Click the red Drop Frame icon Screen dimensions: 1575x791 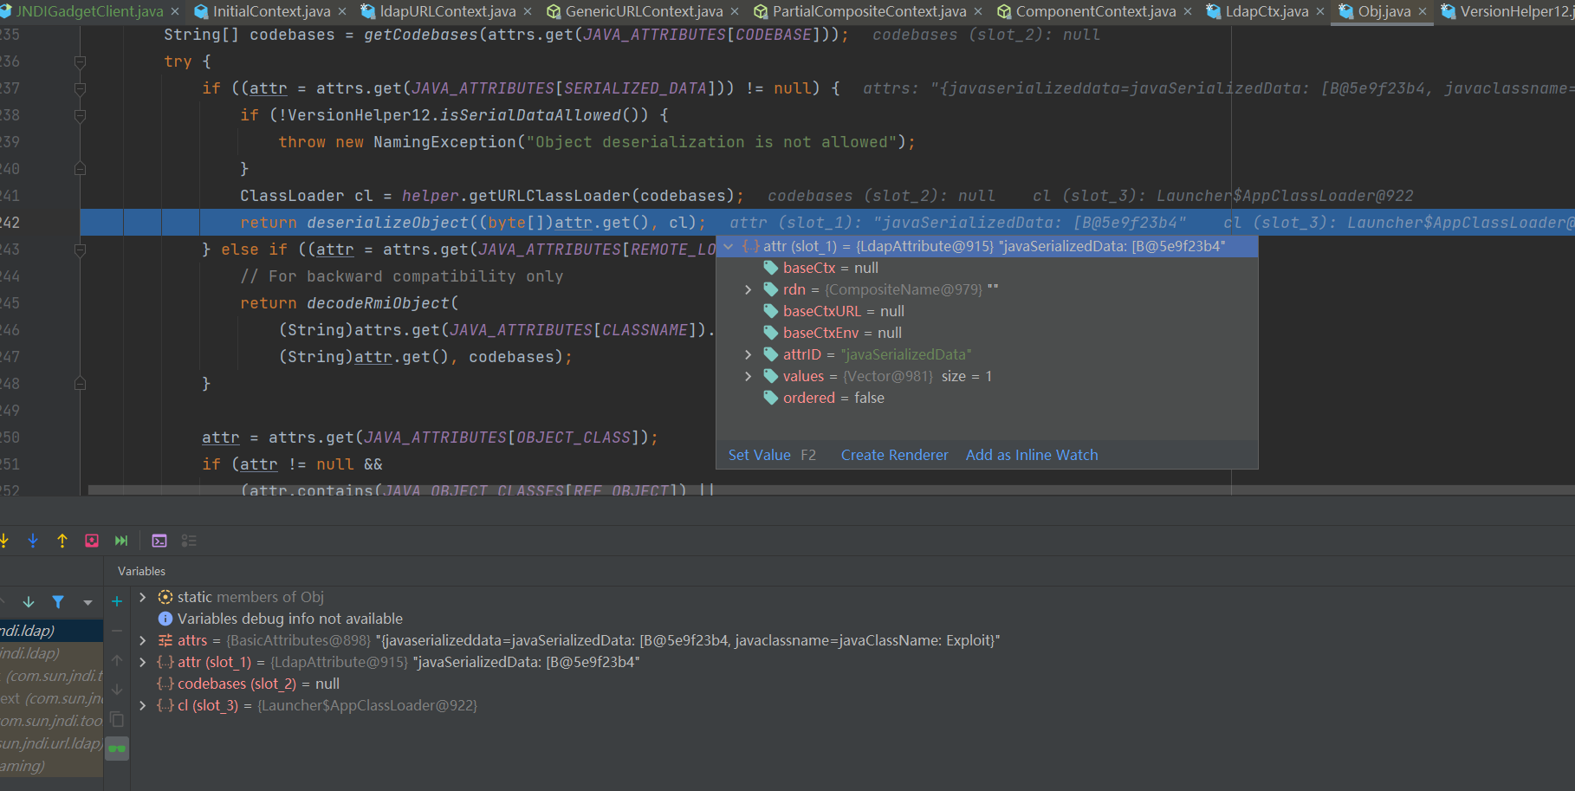(92, 541)
